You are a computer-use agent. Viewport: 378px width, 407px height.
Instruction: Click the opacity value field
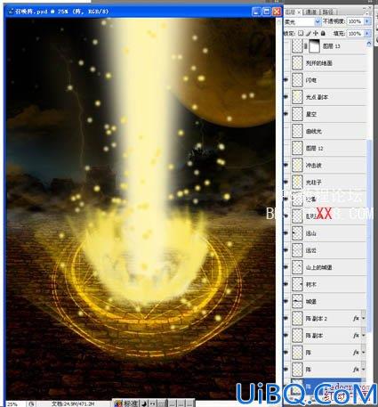(x=355, y=21)
